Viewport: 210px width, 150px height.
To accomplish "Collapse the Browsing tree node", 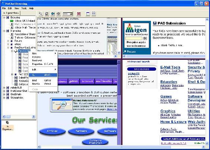I will coord(4,18).
